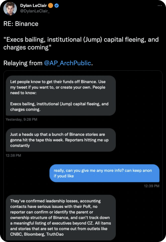Click the orange circle badge beside name
166x242 pixels.
tap(51, 5)
